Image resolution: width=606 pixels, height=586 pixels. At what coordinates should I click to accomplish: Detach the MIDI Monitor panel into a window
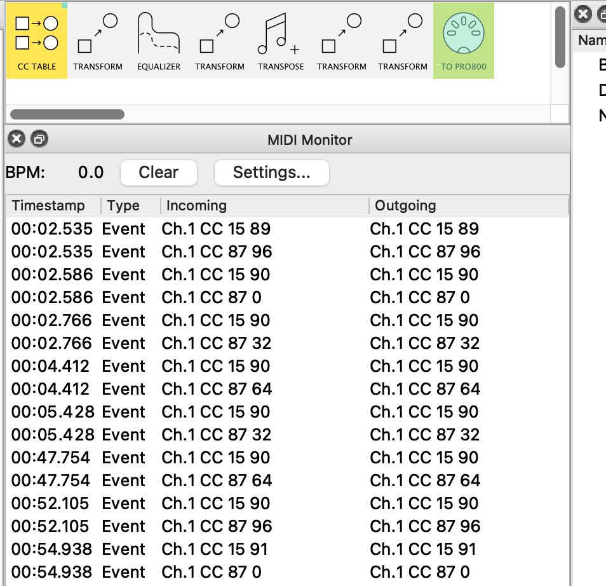coord(39,139)
